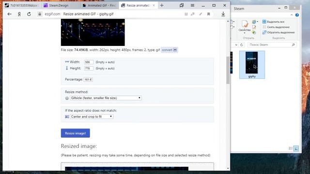This screenshot has width=310, height=174.
Task: Open the address history dropdown in Steam window
Action: 236,45
